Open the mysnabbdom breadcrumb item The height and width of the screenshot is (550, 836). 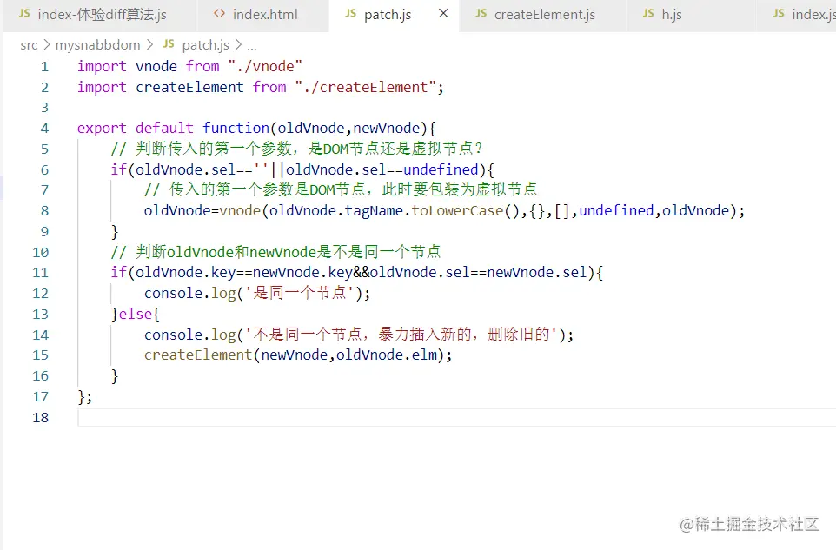101,44
